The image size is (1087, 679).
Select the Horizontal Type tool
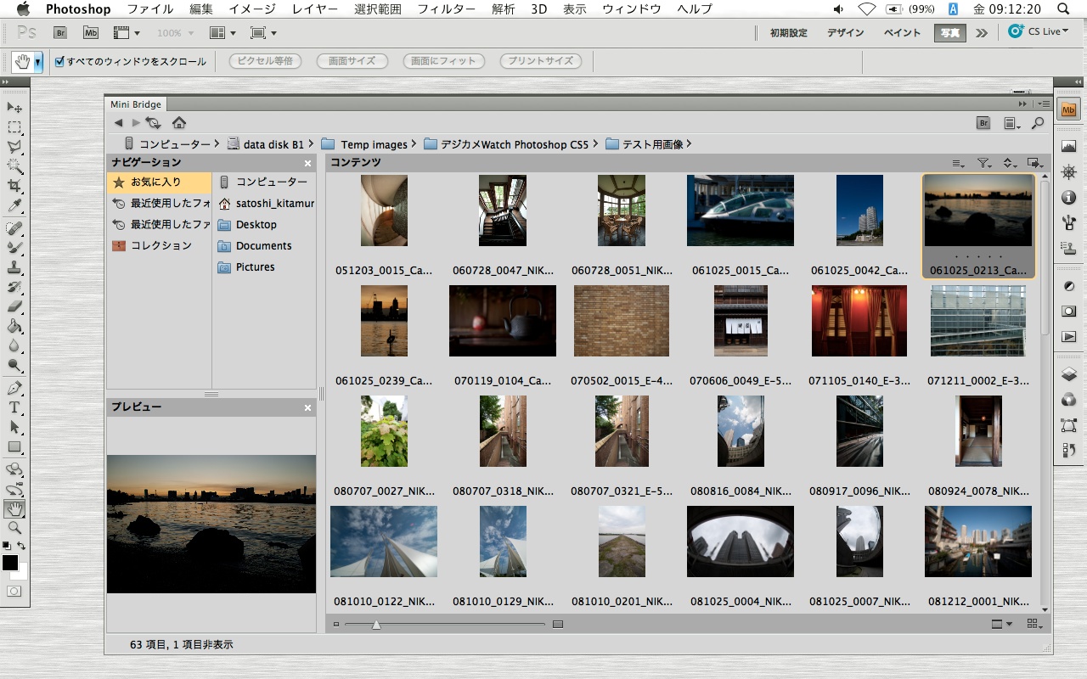pos(14,407)
